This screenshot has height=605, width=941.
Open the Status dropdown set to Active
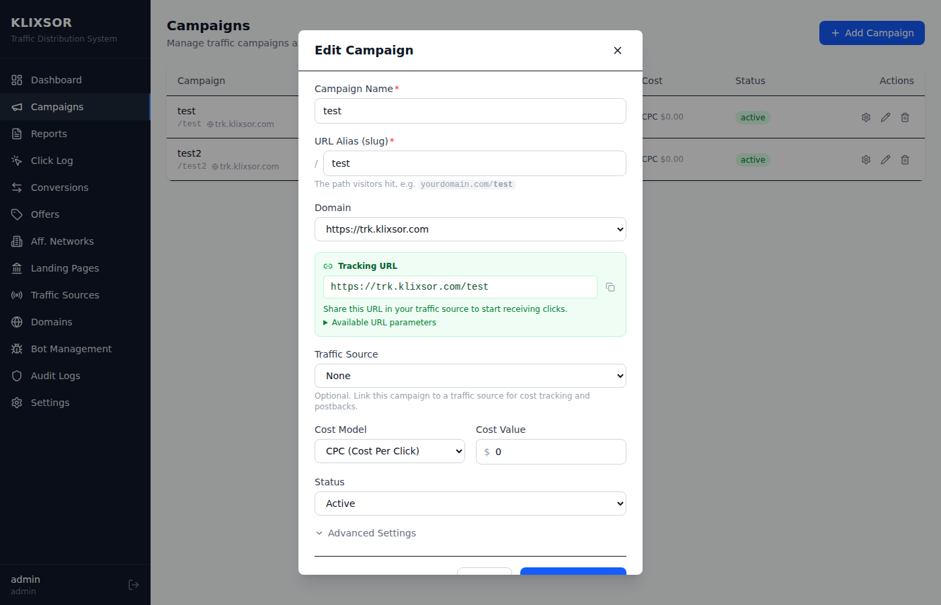tap(470, 503)
